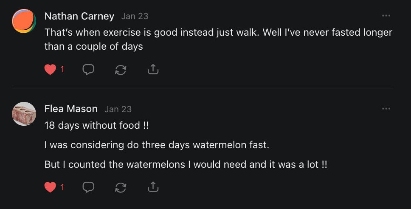Open Flea Mason's profile name link

click(71, 109)
